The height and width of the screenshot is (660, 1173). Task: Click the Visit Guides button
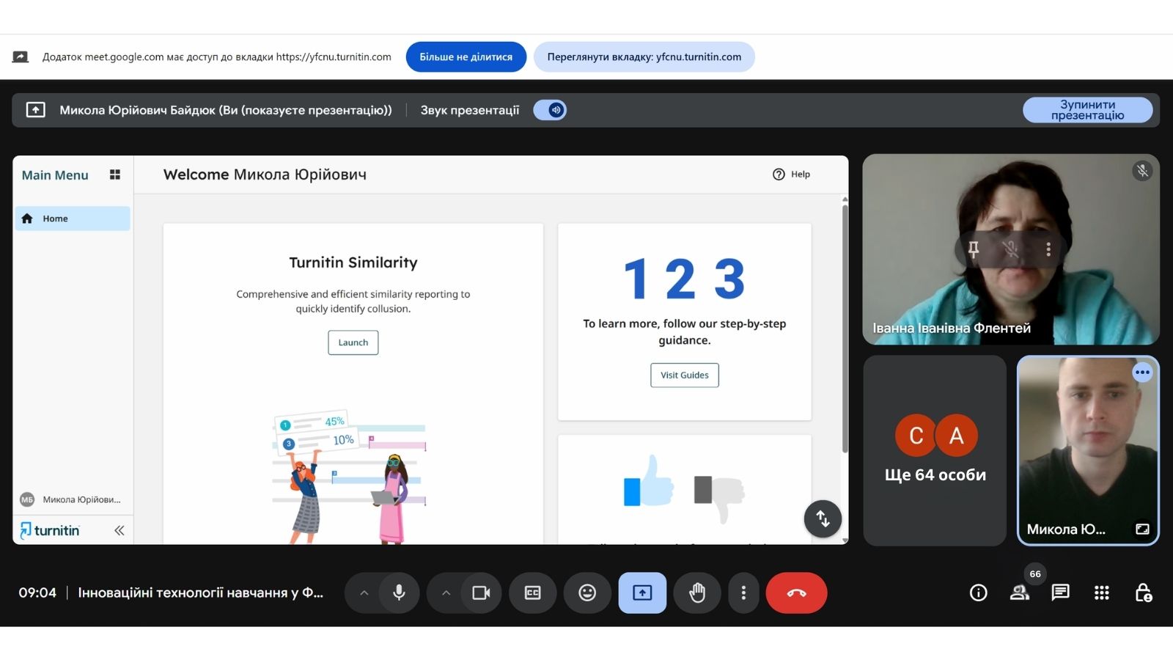[685, 375]
